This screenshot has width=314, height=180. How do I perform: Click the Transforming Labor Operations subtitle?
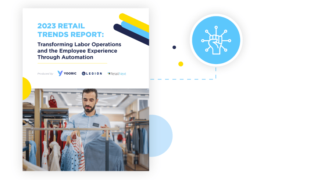[79, 50]
